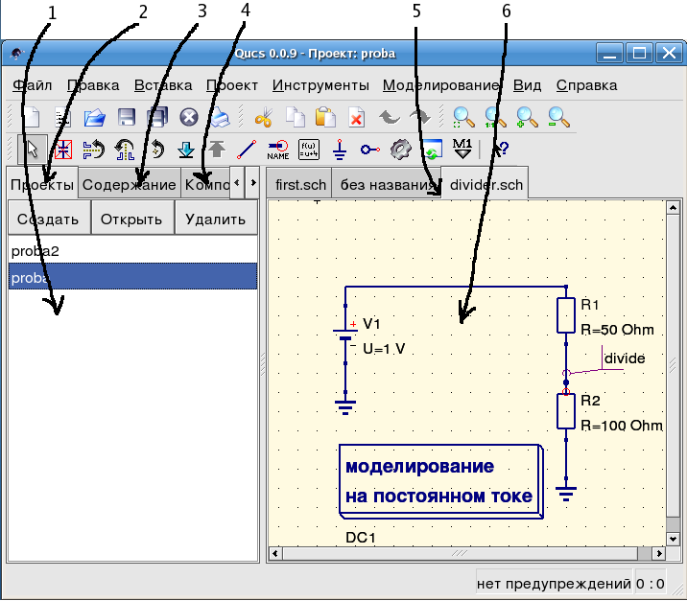Open the Вид menu
The height and width of the screenshot is (601, 687).
[527, 85]
